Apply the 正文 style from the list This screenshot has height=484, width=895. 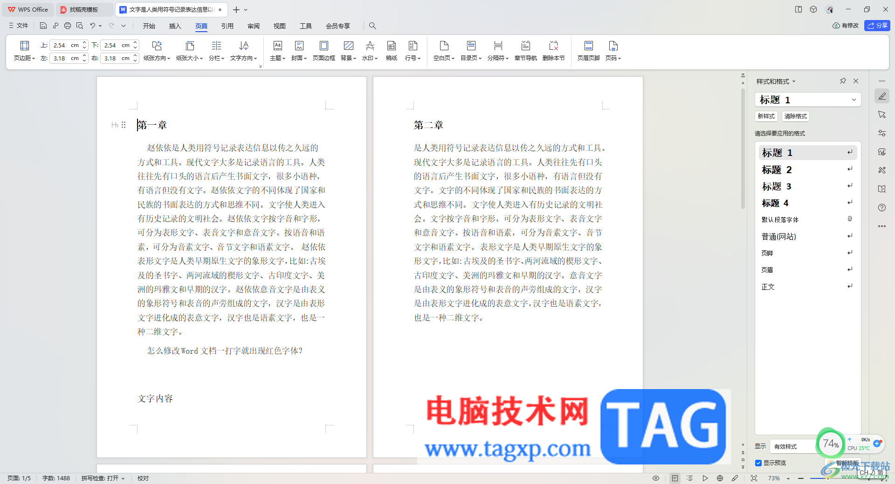point(807,287)
